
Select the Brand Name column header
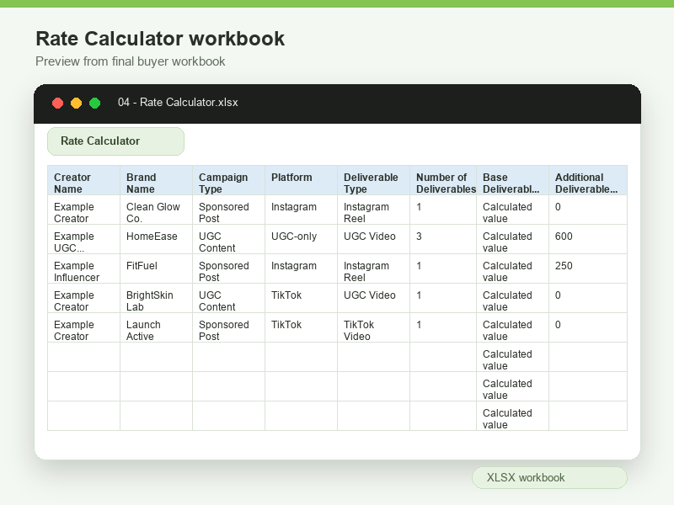156,180
